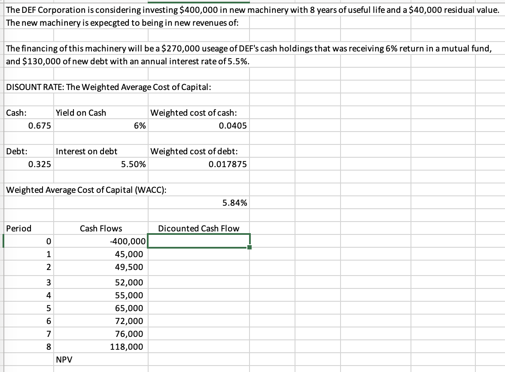The width and height of the screenshot is (505, 372).
Task: Select the debt weight cell 0.325
Action: point(29,164)
